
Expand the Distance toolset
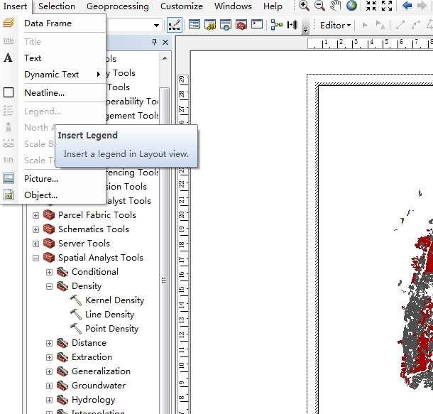49,343
